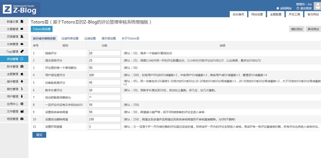Screen dimensions: 321x158
Task: Click the 提交 submit button
Action: coord(39,135)
